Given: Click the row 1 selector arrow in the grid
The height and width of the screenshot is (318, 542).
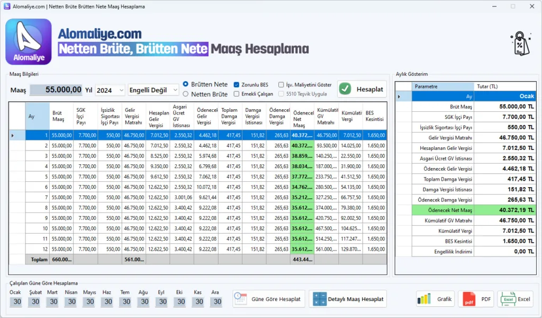Looking at the screenshot, I should coord(13,135).
